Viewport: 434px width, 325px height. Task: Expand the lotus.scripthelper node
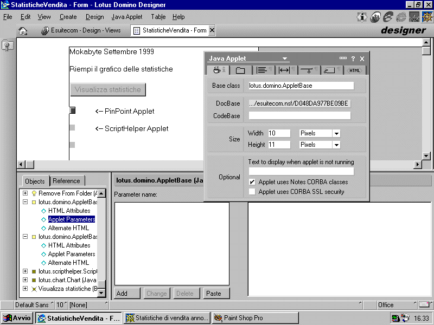click(25, 271)
